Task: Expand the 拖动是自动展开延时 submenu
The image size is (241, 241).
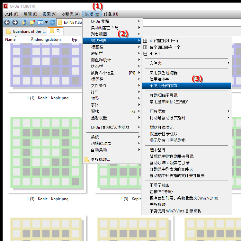Action: (x=187, y=118)
